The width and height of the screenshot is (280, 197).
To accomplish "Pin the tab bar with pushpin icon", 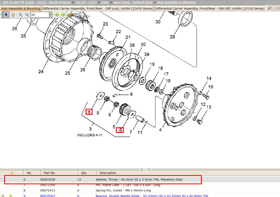I will [269, 8].
